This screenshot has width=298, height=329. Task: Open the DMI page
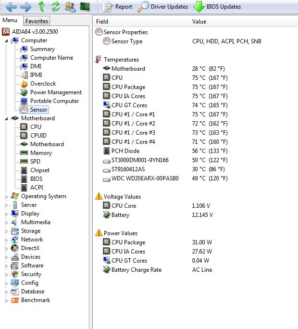(x=36, y=66)
